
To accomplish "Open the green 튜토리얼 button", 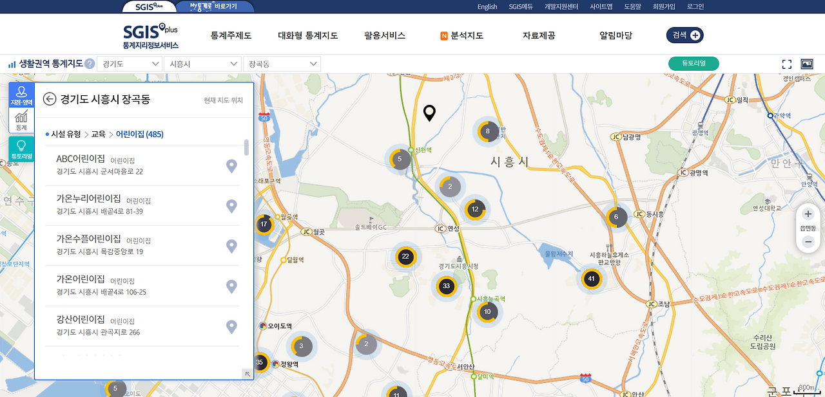I will (x=694, y=64).
